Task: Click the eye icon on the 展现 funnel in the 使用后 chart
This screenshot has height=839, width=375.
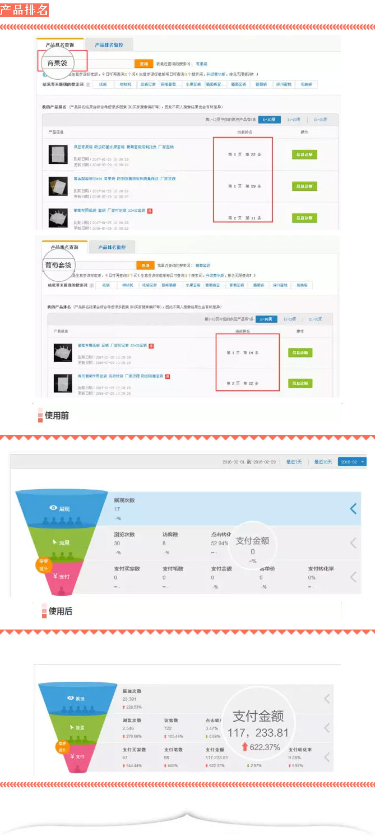Action: tap(71, 698)
